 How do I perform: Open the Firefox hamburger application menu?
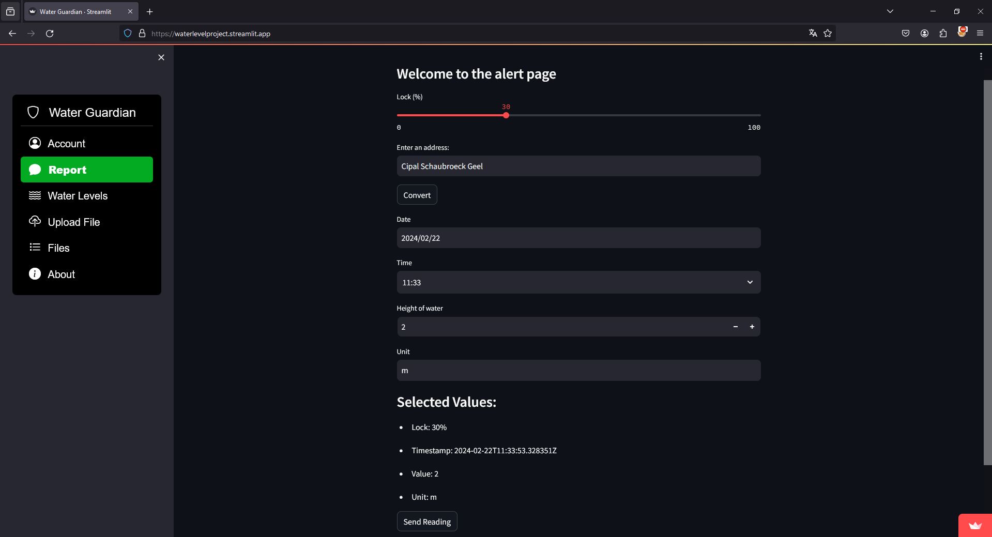980,34
